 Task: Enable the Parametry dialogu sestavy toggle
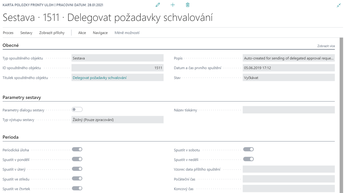point(77,109)
